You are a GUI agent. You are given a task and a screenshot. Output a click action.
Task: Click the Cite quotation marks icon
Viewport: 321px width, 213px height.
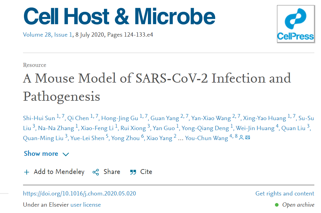click(x=133, y=172)
